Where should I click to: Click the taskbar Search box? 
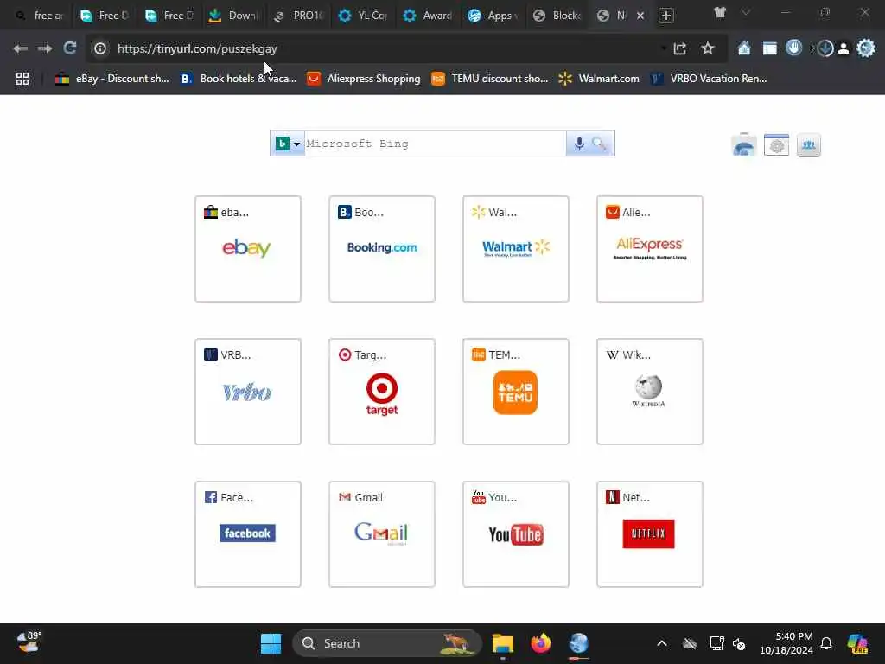coord(387,643)
